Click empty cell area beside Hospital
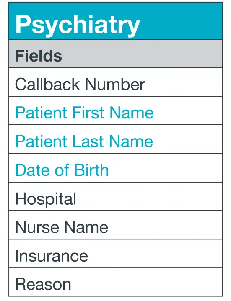The height and width of the screenshot is (301, 231). [x=149, y=197]
